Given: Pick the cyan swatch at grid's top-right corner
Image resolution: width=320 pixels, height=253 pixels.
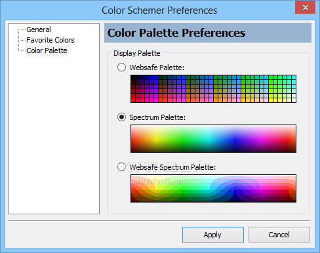Looking at the screenshot, I should point(294,77).
